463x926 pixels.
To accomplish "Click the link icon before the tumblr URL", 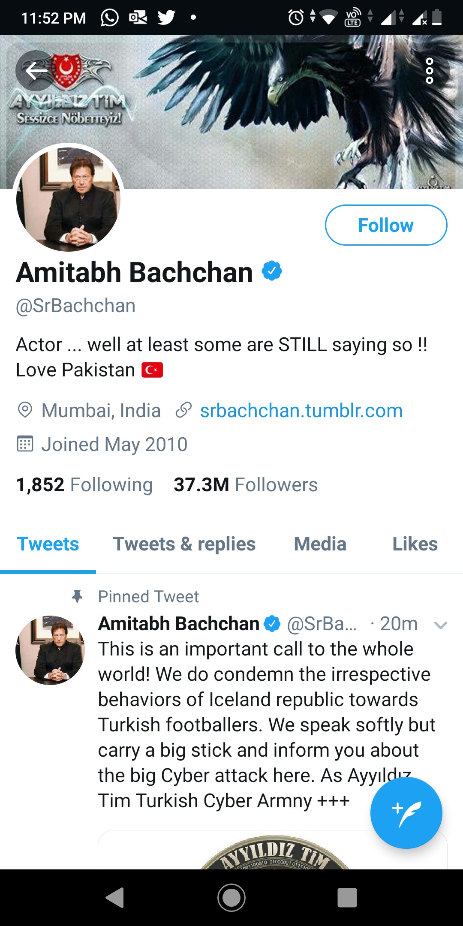I will 183,410.
